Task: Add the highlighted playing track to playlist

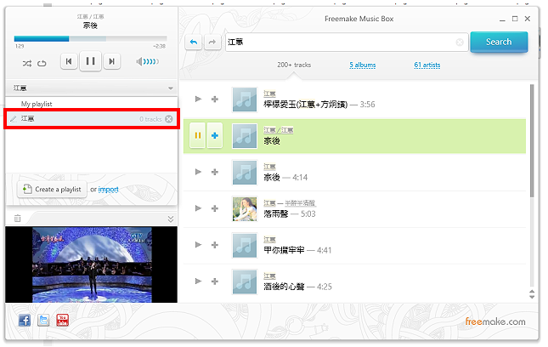Action: [x=215, y=135]
